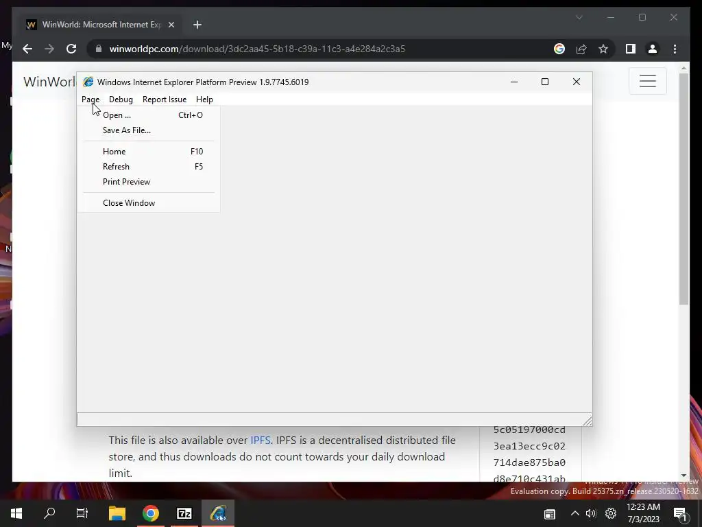Choose Open... from the Page menu
Viewport: 702px width, 527px height.
148,115
